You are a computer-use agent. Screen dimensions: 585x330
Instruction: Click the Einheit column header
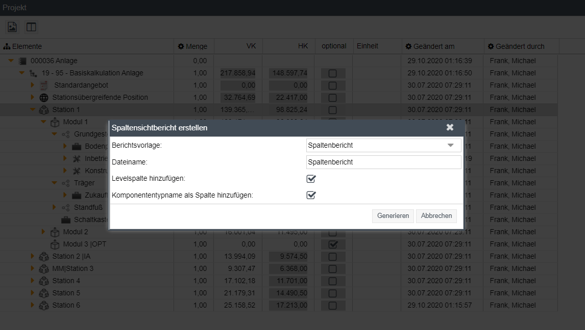[x=377, y=46]
